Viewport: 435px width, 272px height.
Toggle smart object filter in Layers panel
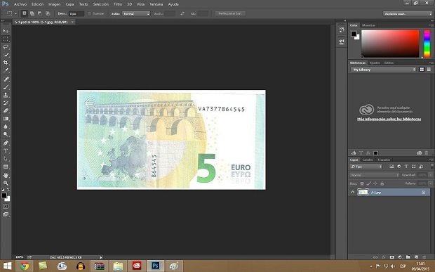click(x=421, y=167)
